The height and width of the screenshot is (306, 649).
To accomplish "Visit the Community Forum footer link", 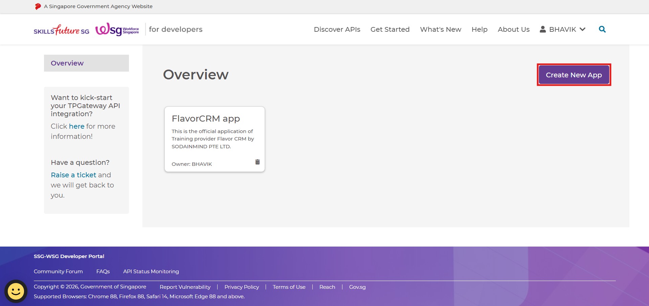I will [x=58, y=272].
